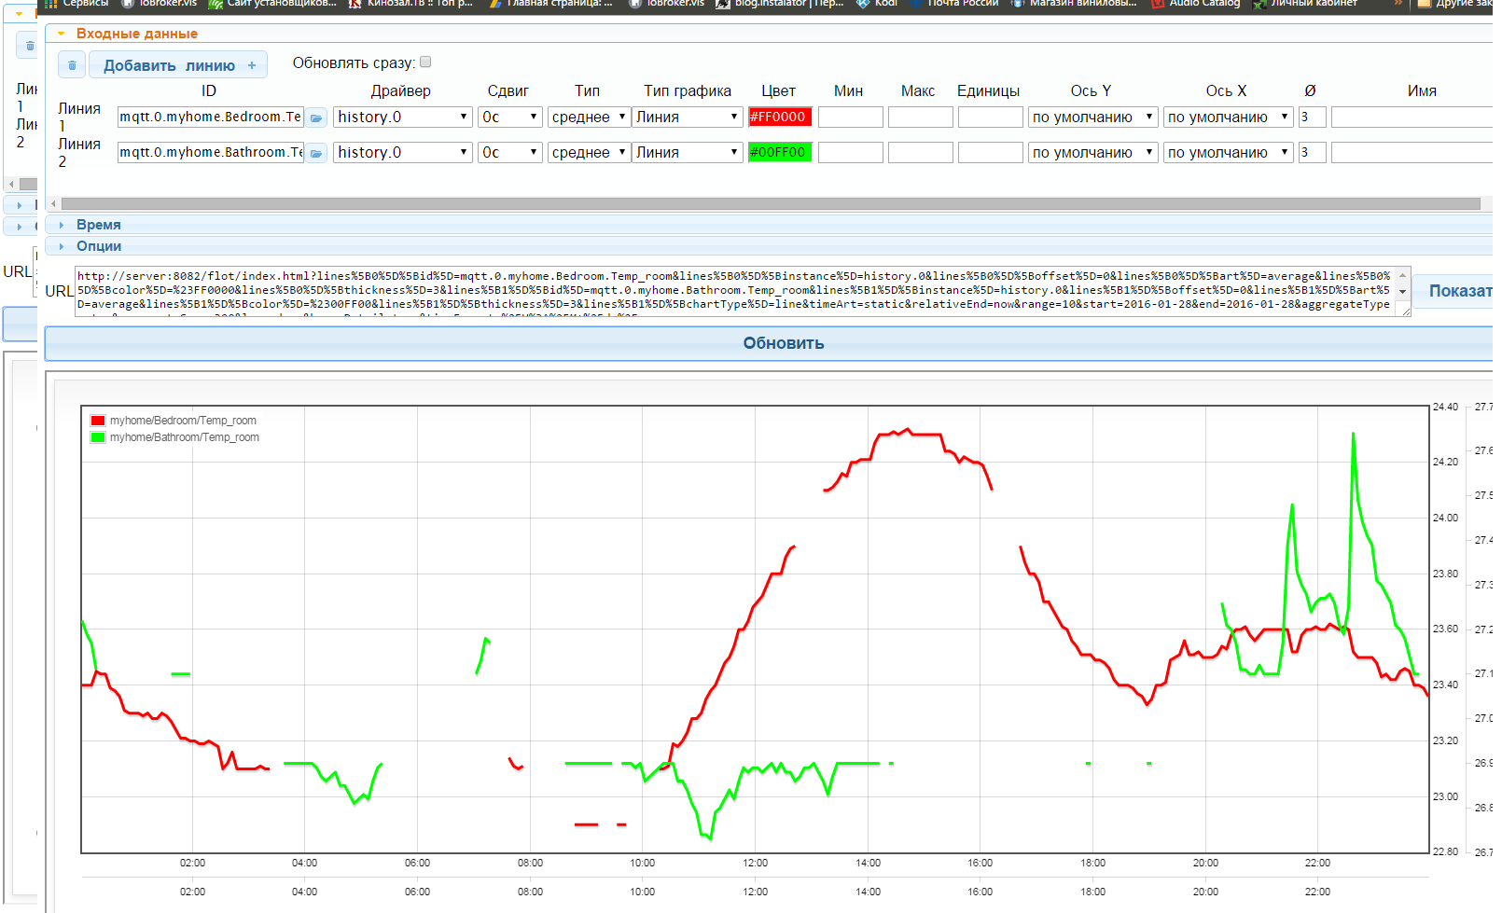Click the down arrow of the URL textarea scrollbar
1502x913 pixels.
point(1402,291)
